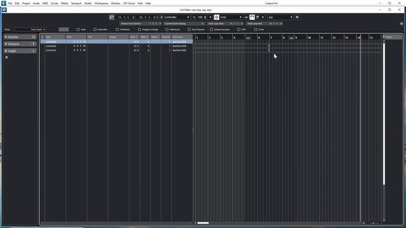Click the Mouse Time Position info field
The image size is (406, 228).
click(x=141, y=23)
